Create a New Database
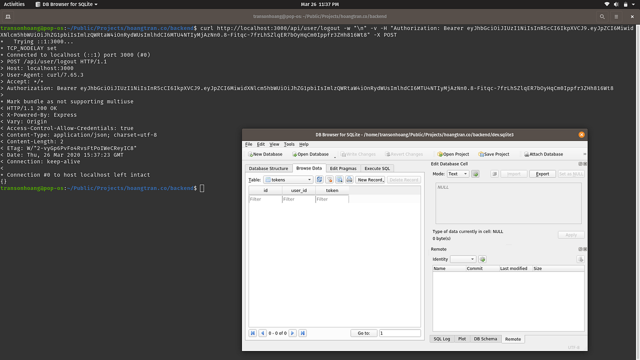 click(264, 154)
